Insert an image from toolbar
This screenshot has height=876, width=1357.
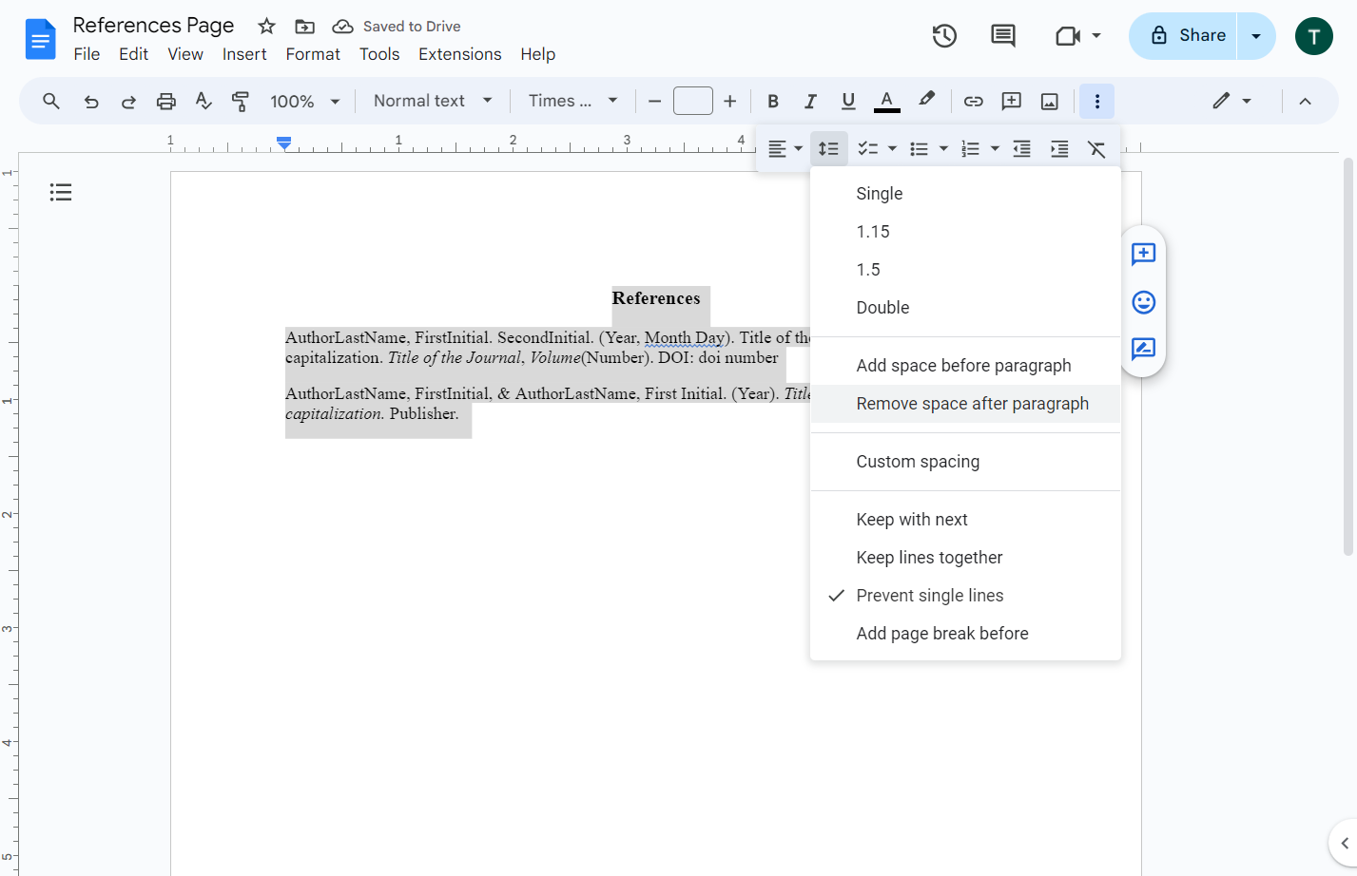[1050, 101]
